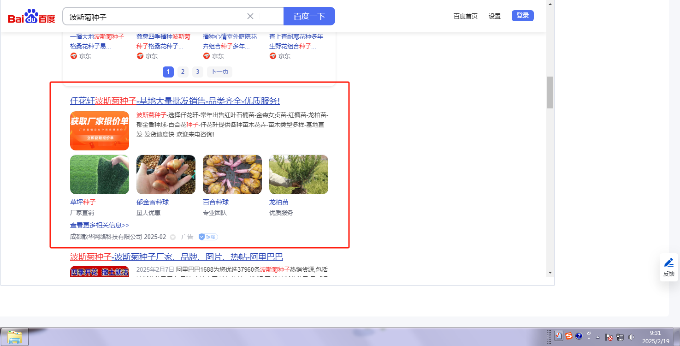
Task: Click the JD icon under 播种心情室外庭院花
Action: (x=207, y=56)
